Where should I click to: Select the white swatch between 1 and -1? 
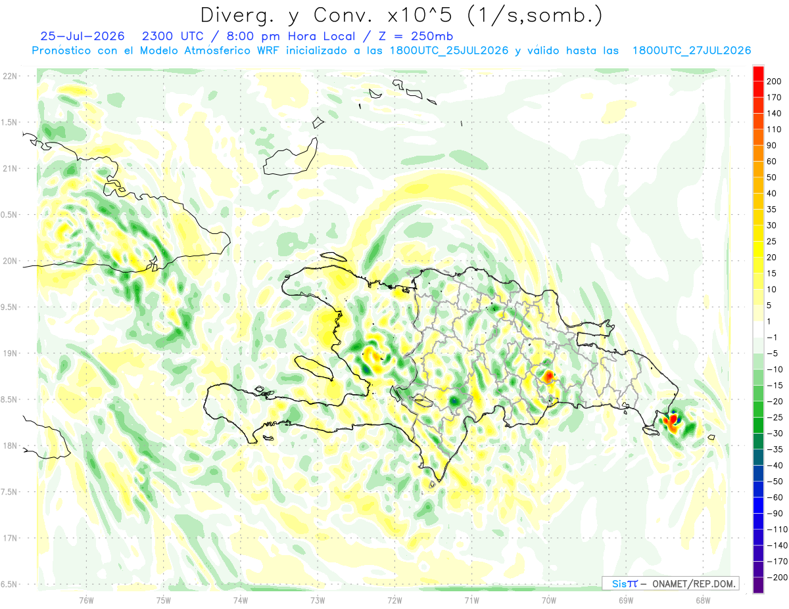[x=758, y=329]
